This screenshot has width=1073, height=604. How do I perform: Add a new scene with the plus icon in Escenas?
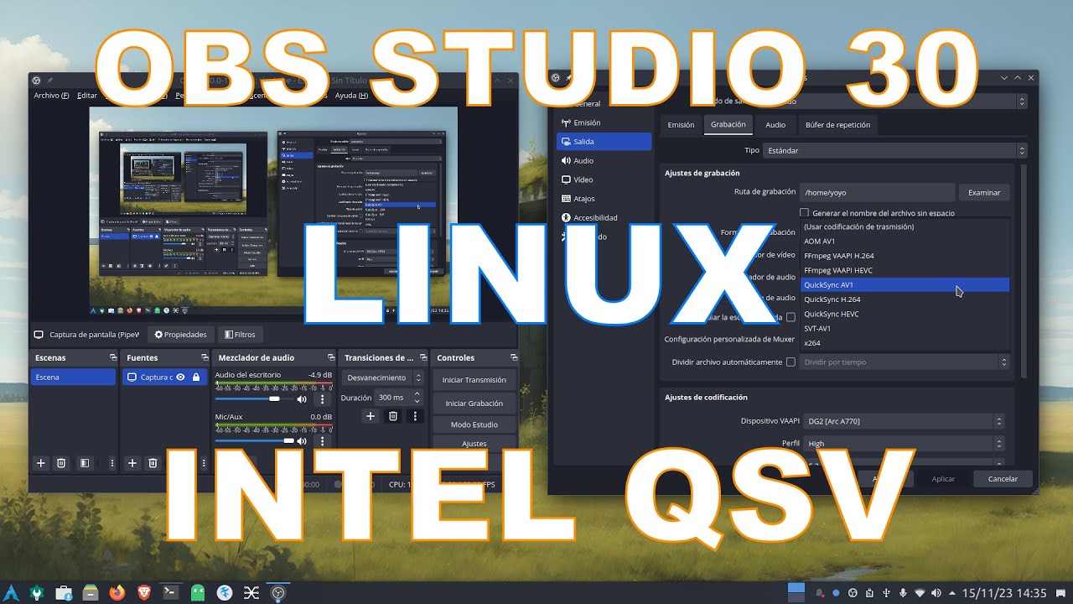tap(40, 463)
